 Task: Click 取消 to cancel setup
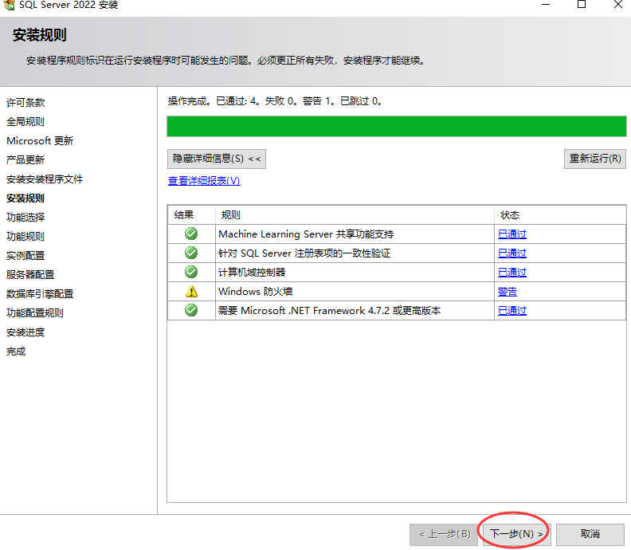coord(590,534)
